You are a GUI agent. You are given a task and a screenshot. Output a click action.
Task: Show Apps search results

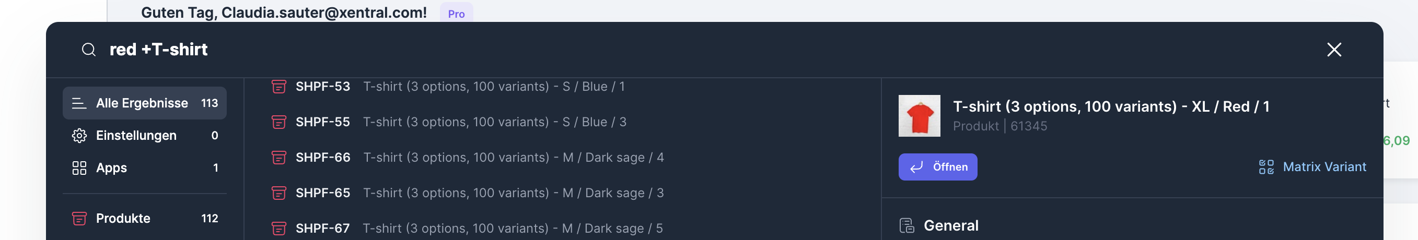coord(144,168)
